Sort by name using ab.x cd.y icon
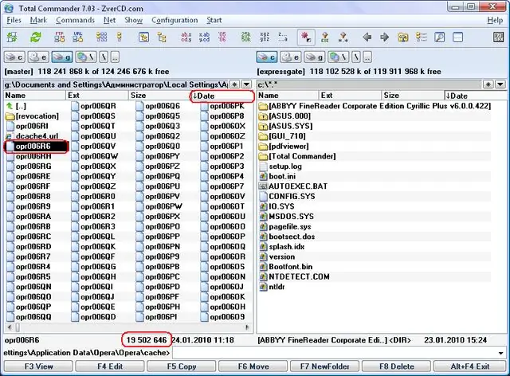 point(186,37)
